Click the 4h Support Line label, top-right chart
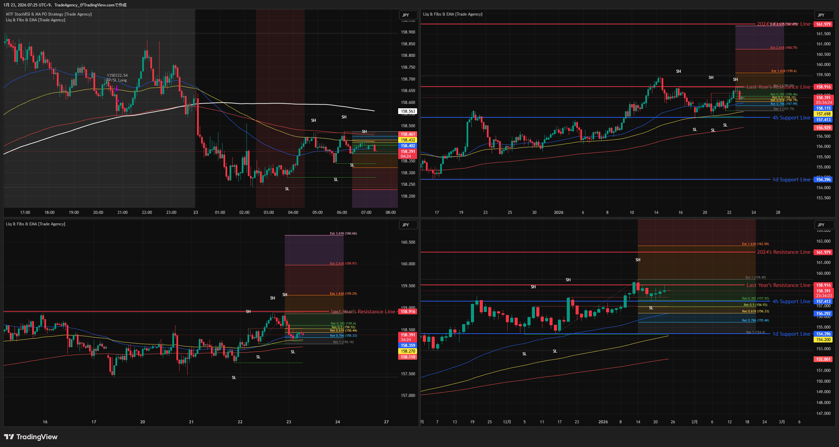Screen dimensions: 839x447 [x=791, y=118]
